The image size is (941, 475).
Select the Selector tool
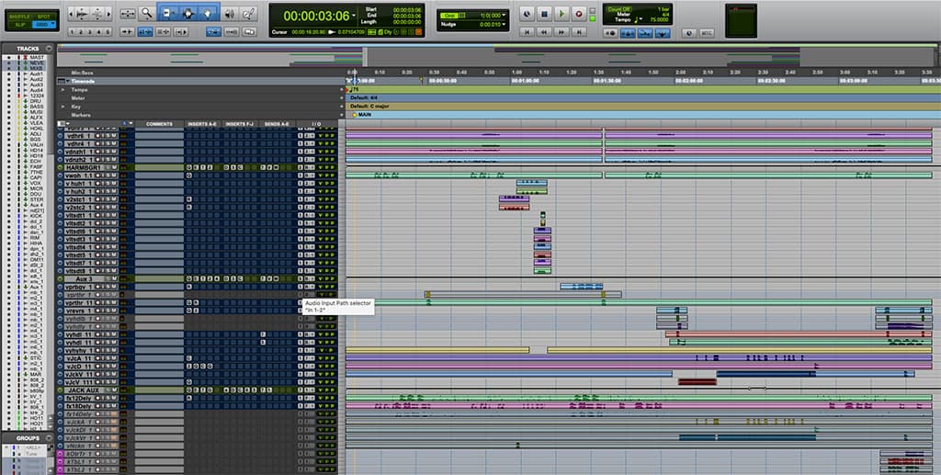pyautogui.click(x=187, y=13)
